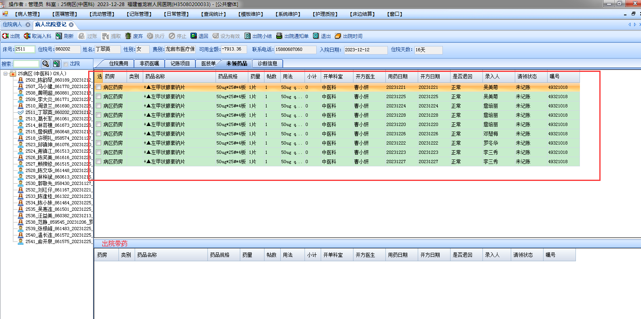The width and height of the screenshot is (641, 319).
Task: Click the 搜索 search input box
Action: coord(26,64)
